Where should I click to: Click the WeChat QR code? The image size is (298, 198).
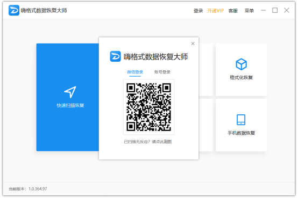click(x=149, y=107)
